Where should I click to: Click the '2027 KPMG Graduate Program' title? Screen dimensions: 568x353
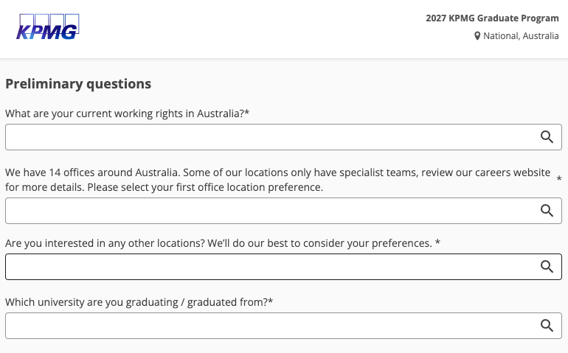(492, 18)
